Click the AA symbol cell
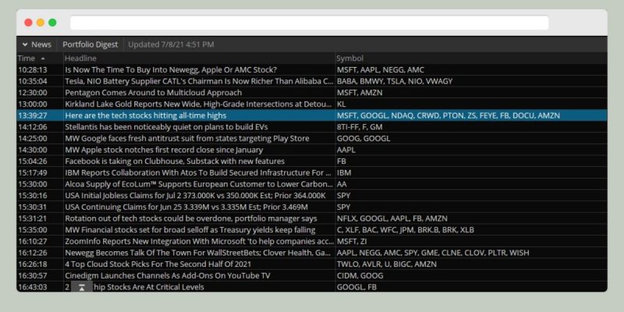624x312 pixels. point(342,184)
